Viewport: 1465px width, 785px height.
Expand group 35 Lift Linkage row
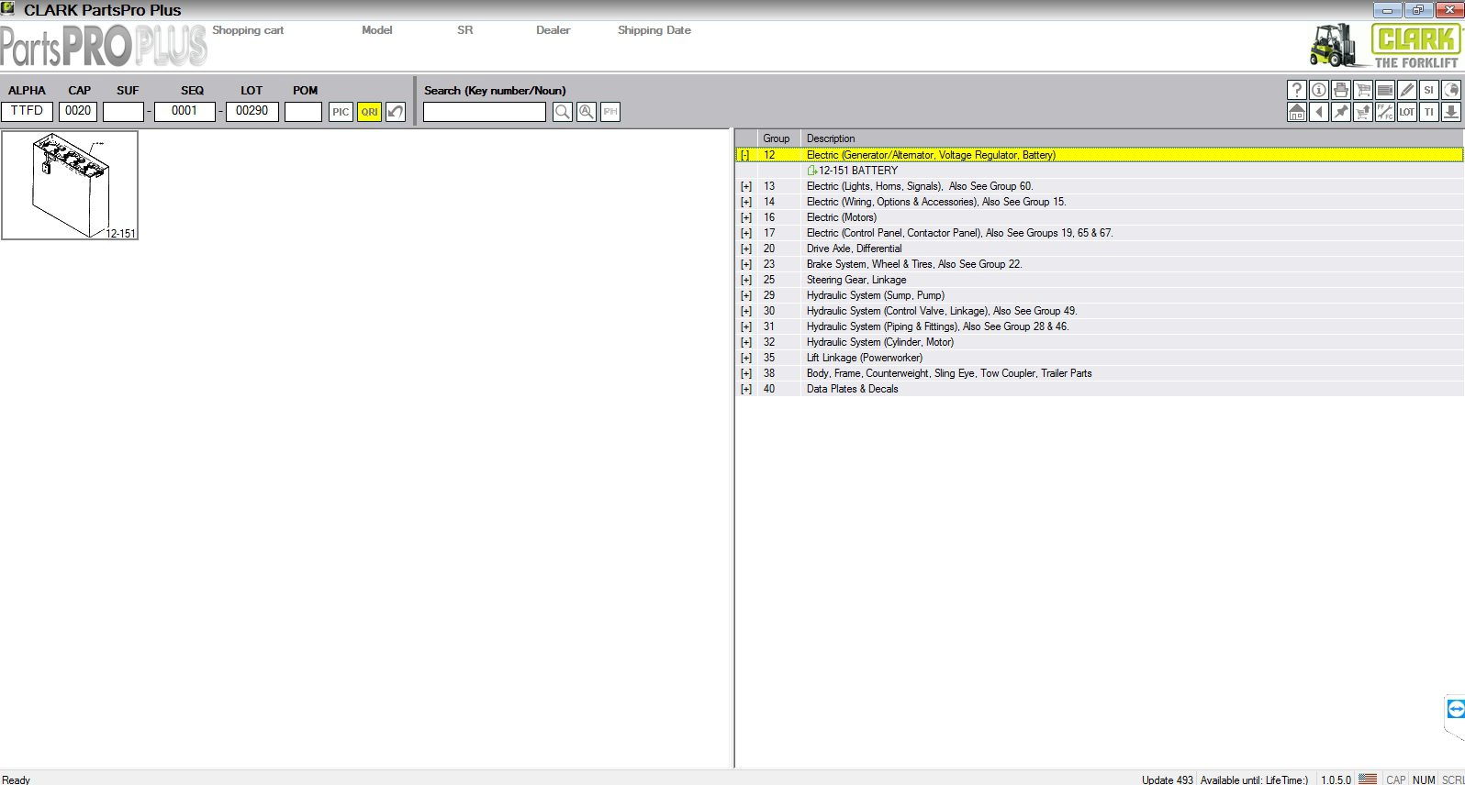(745, 358)
